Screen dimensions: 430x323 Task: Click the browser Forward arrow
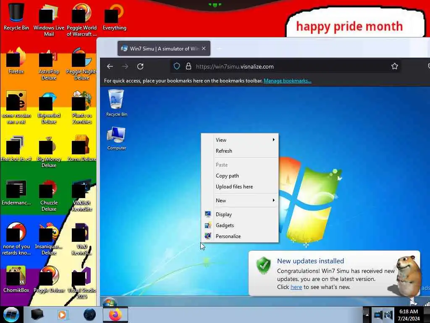125,66
